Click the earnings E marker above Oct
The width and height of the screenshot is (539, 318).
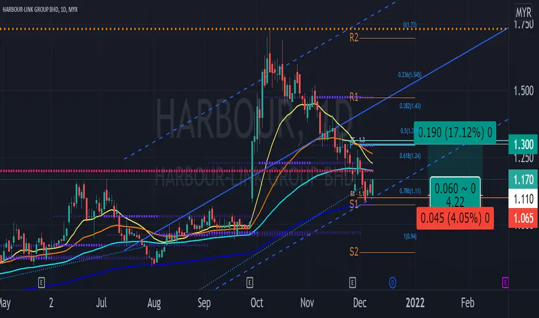click(x=250, y=283)
